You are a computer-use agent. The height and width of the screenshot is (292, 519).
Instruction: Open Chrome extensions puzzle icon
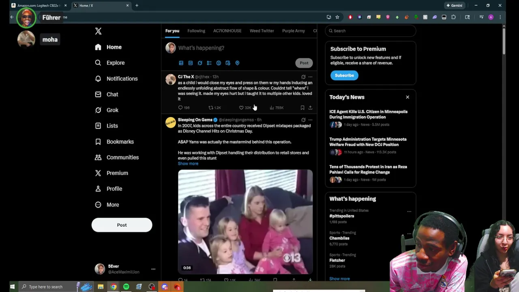pos(454,17)
